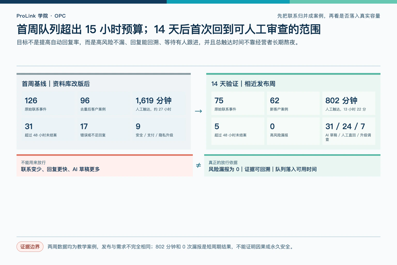Click the 126 原始联系事件 card
Screen dimensions: 397x265
pyautogui.click(x=48, y=103)
